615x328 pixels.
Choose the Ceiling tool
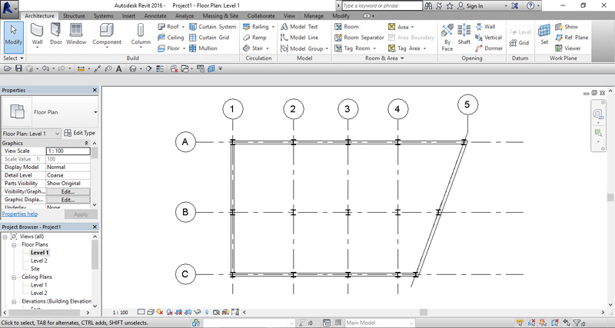pos(171,38)
